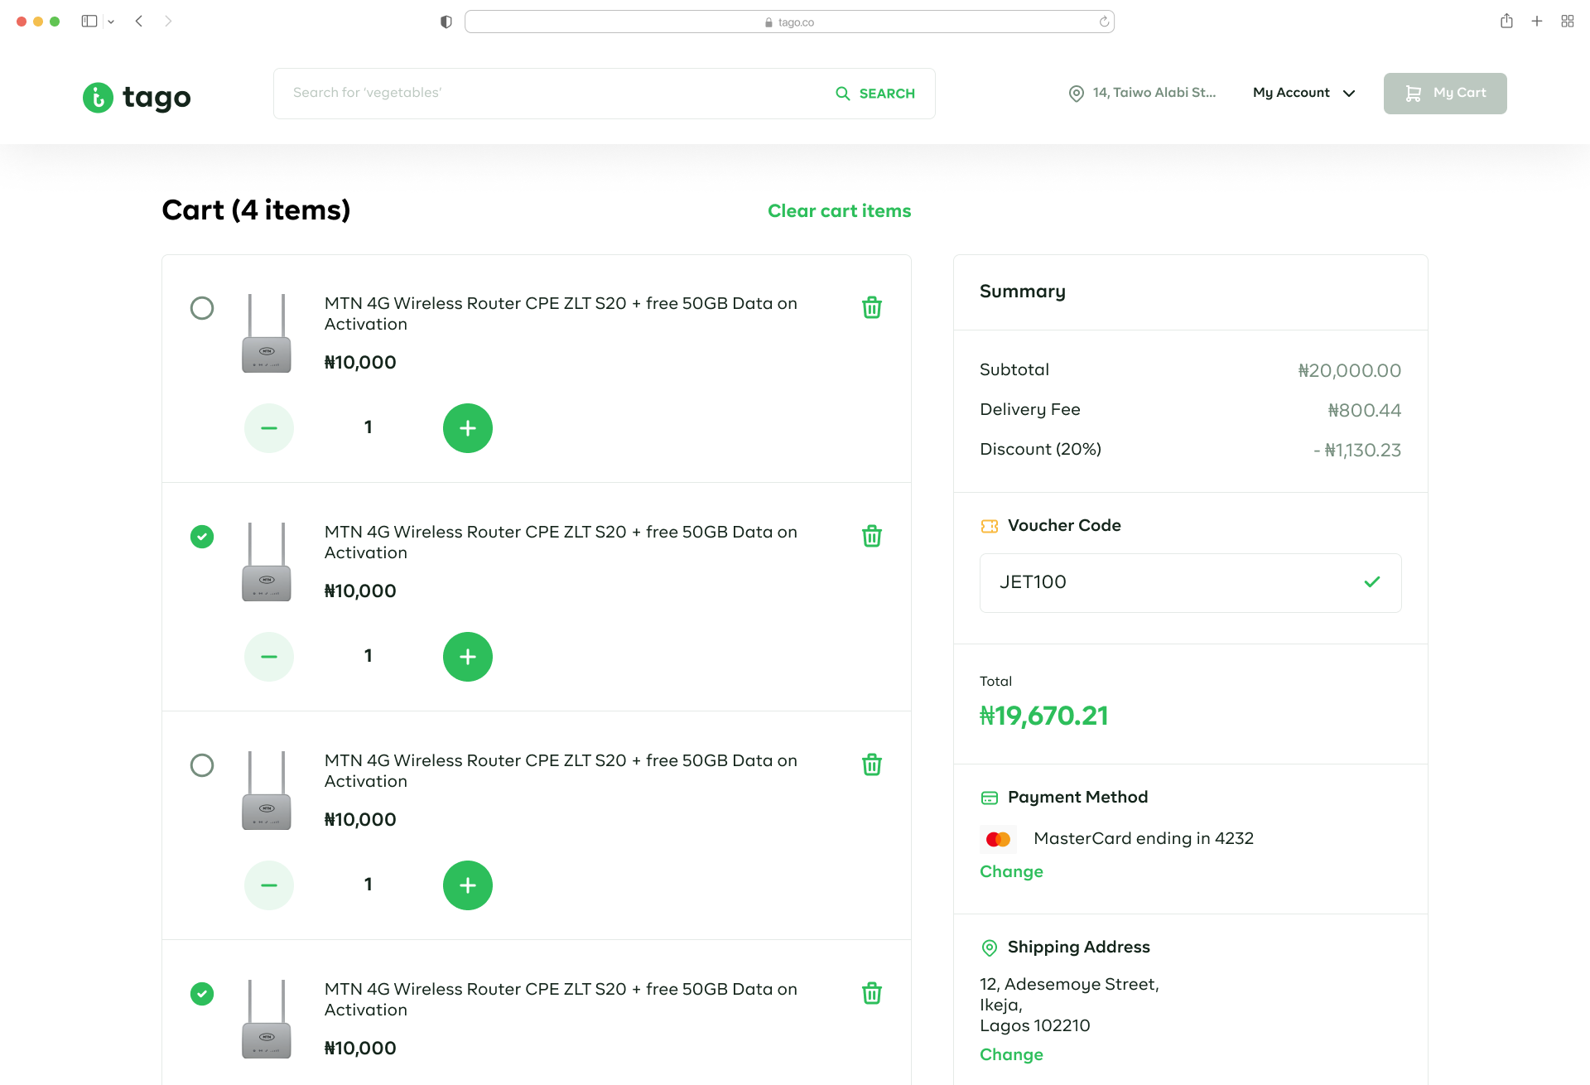Open the browser sidebar dropdown arrow
Image resolution: width=1590 pixels, height=1085 pixels.
(x=113, y=21)
